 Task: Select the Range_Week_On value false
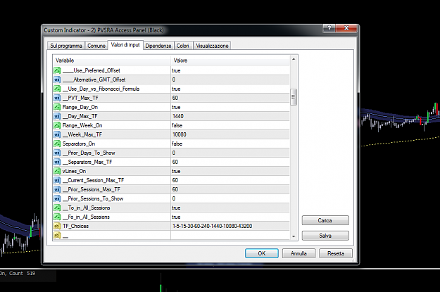(x=177, y=125)
